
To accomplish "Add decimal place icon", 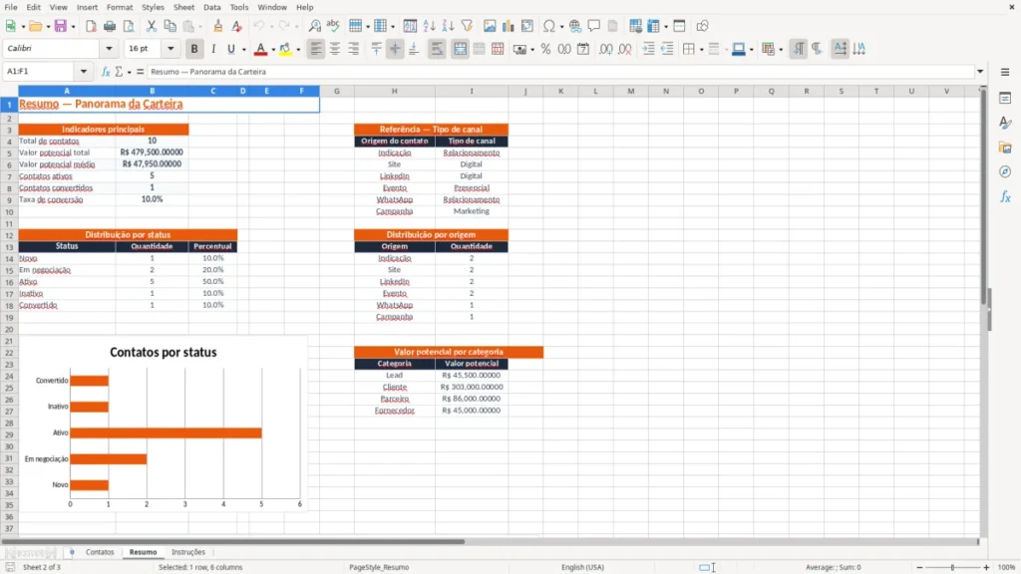I will point(605,49).
